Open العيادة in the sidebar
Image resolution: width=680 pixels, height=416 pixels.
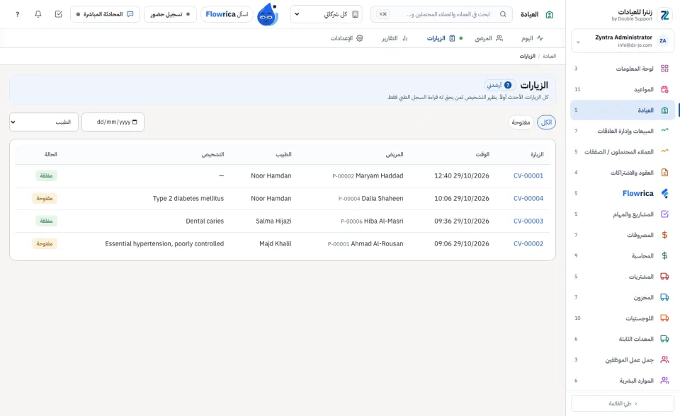tap(623, 110)
